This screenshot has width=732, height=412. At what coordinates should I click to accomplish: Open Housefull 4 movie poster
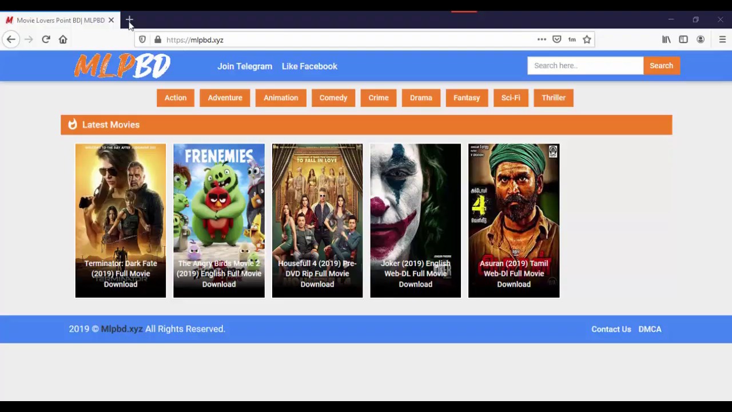317,220
